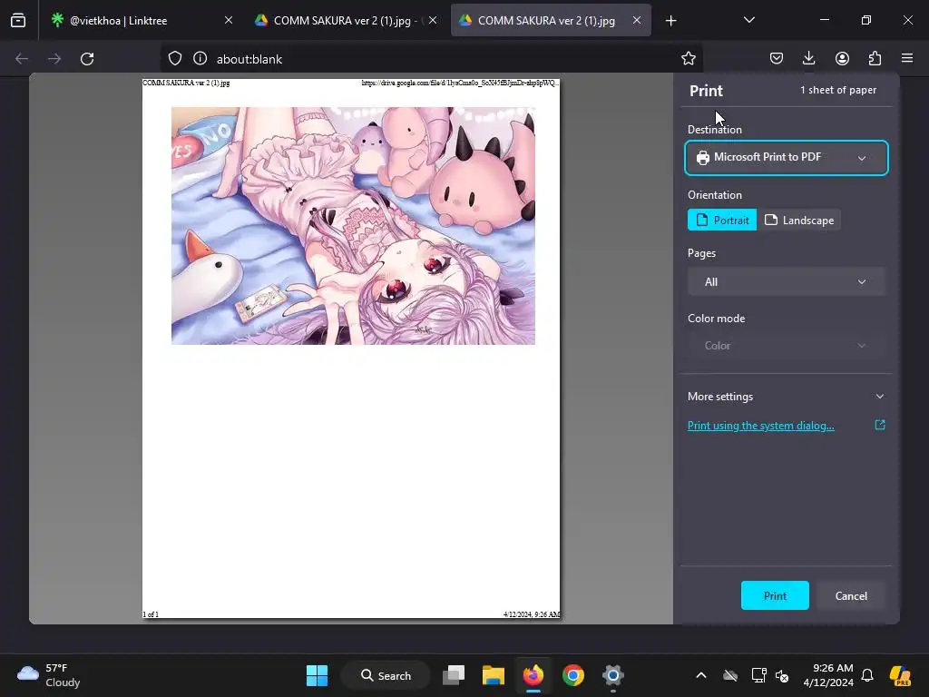Open a new tab with plus button

click(x=670, y=21)
